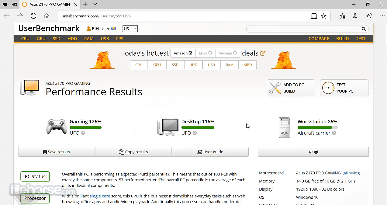The image size is (387, 205).
Task: Click Copy results button
Action: pyautogui.click(x=133, y=152)
